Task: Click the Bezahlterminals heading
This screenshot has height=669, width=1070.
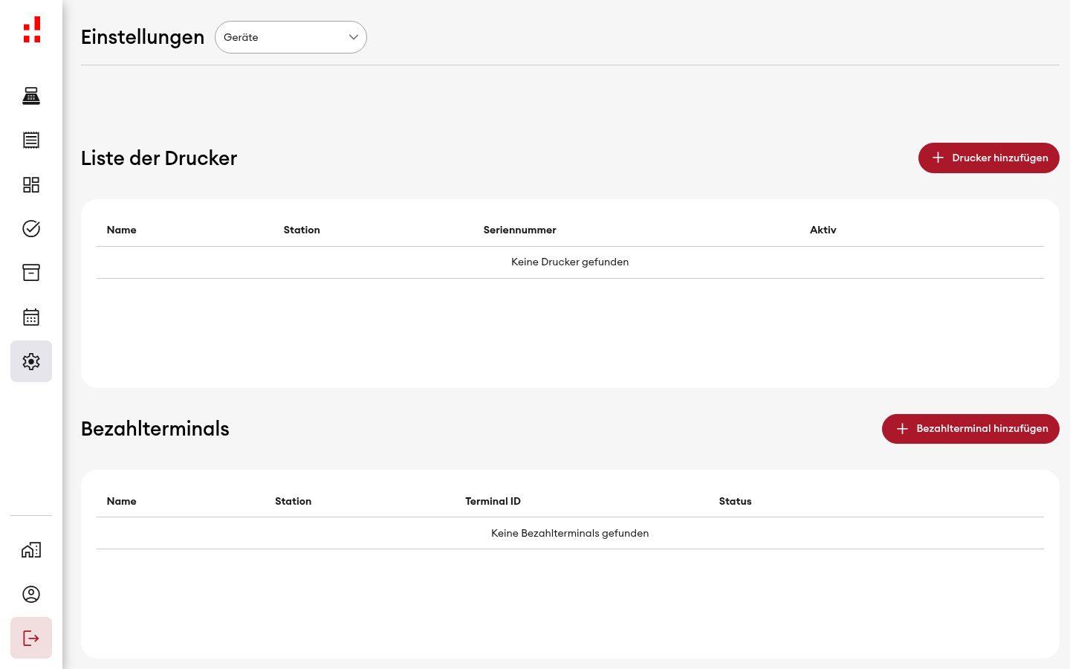Action: coord(155,429)
